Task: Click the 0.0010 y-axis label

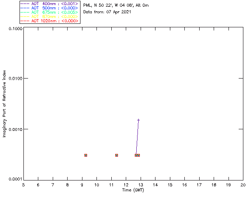Action: point(15,129)
